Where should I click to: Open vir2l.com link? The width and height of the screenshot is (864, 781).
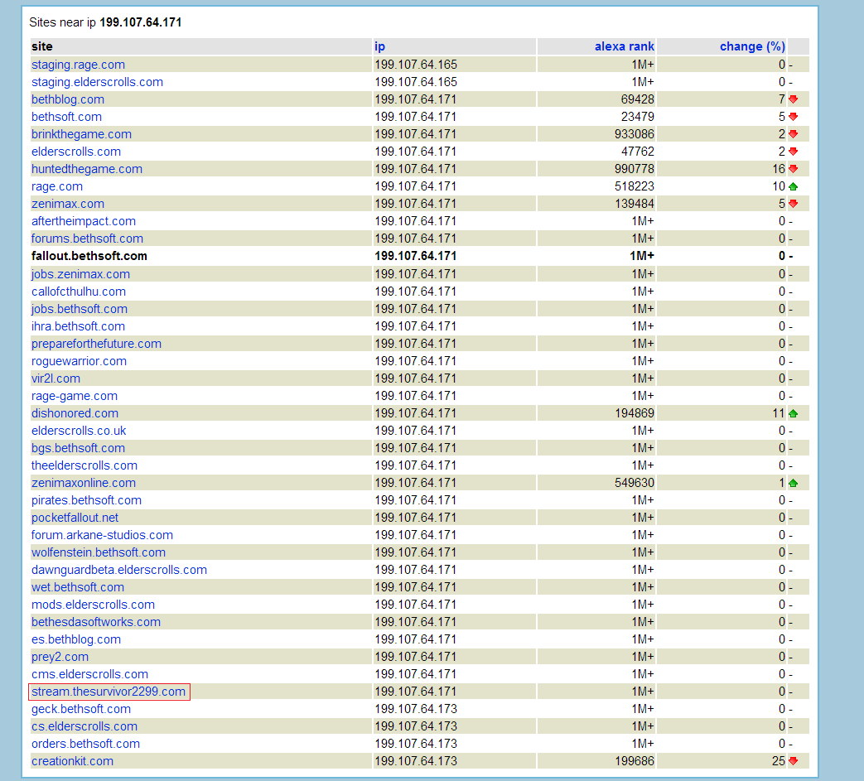[56, 378]
